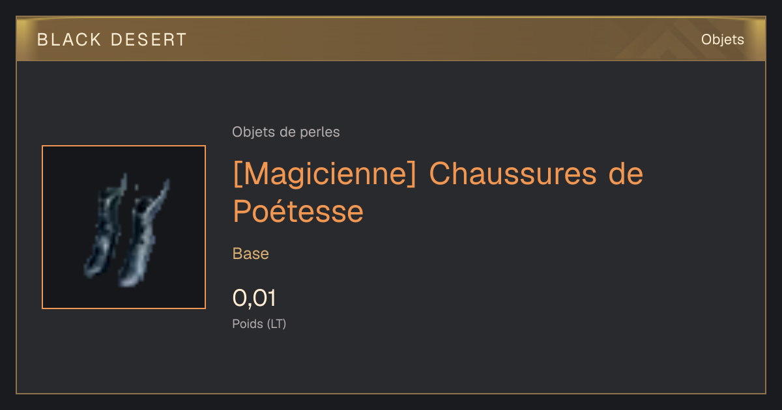Select the left boot in item image
The width and height of the screenshot is (782, 410).
tap(103, 227)
